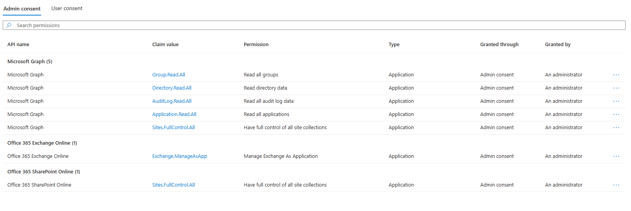Open ellipsis menu for SharePoint Sites.FullControl.All row

tap(616, 185)
